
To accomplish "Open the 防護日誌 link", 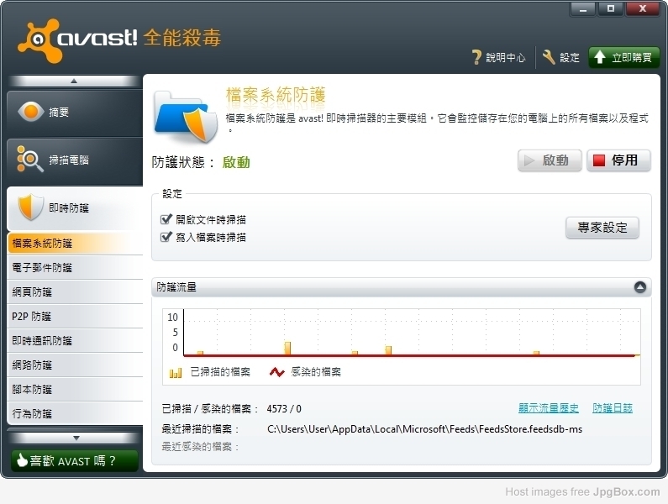I will [613, 408].
